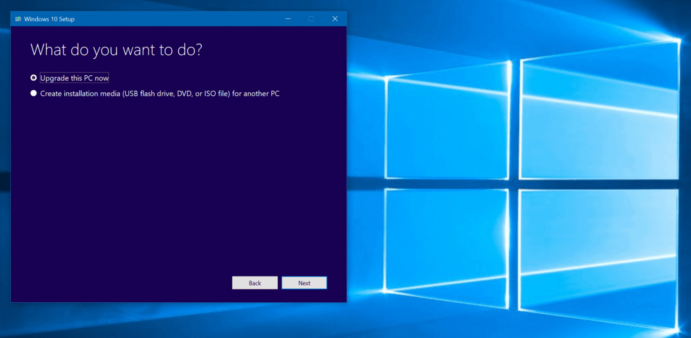The width and height of the screenshot is (691, 338).
Task: Click the Windows 10 Setup title bar icon
Action: pyautogui.click(x=18, y=19)
